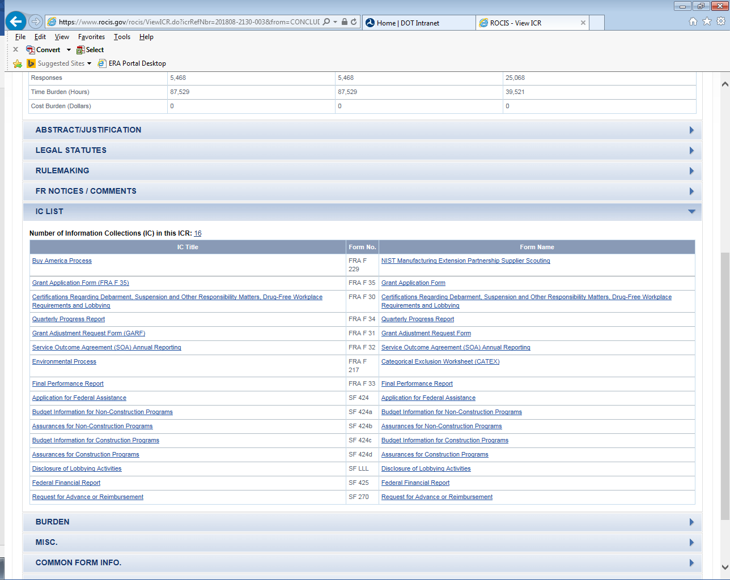Click the Add to Favorites bar star icon
The width and height of the screenshot is (730, 580).
[x=18, y=63]
